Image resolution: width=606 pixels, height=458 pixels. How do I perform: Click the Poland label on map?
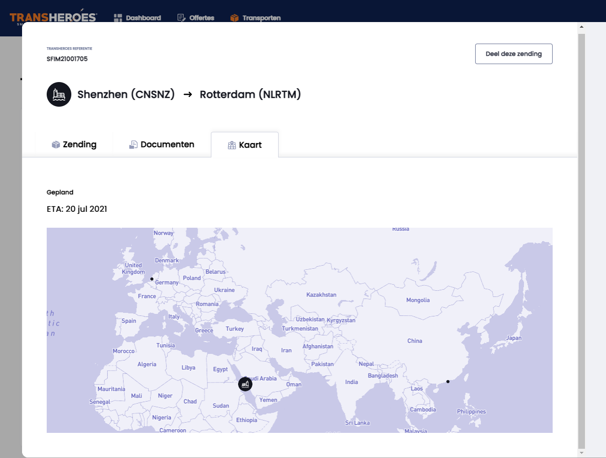pyautogui.click(x=192, y=278)
